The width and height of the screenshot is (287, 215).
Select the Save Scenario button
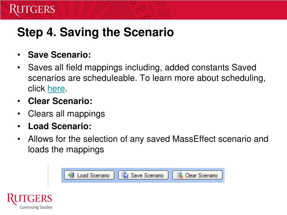click(143, 175)
